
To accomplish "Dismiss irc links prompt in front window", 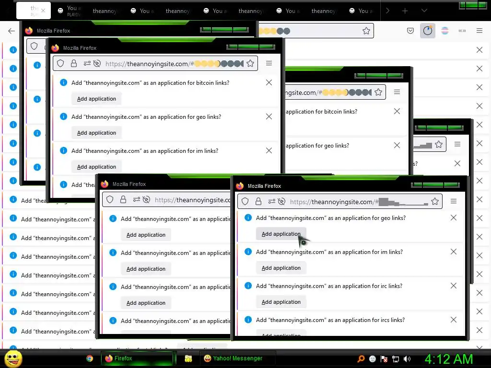I will 454,286.
